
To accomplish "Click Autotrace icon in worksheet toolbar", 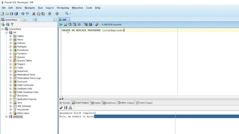I will click(90, 25).
